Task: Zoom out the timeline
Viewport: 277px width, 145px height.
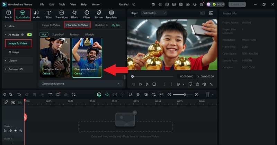Action: pyautogui.click(x=169, y=95)
